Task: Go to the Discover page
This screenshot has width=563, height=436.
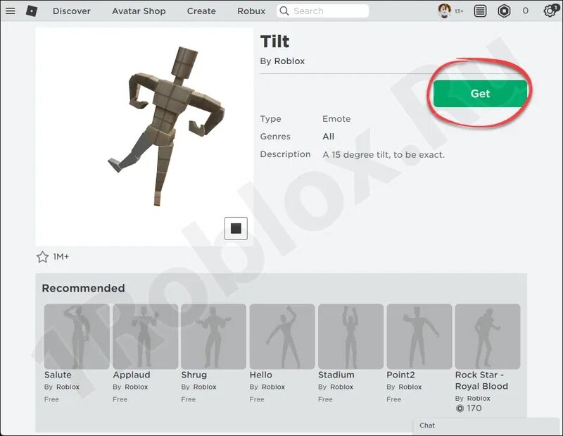Action: (x=72, y=11)
